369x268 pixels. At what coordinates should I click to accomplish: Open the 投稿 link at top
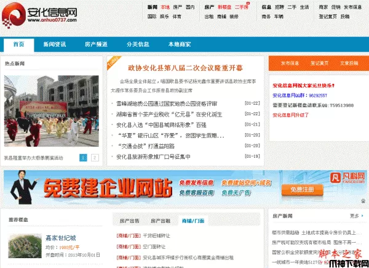point(345,17)
